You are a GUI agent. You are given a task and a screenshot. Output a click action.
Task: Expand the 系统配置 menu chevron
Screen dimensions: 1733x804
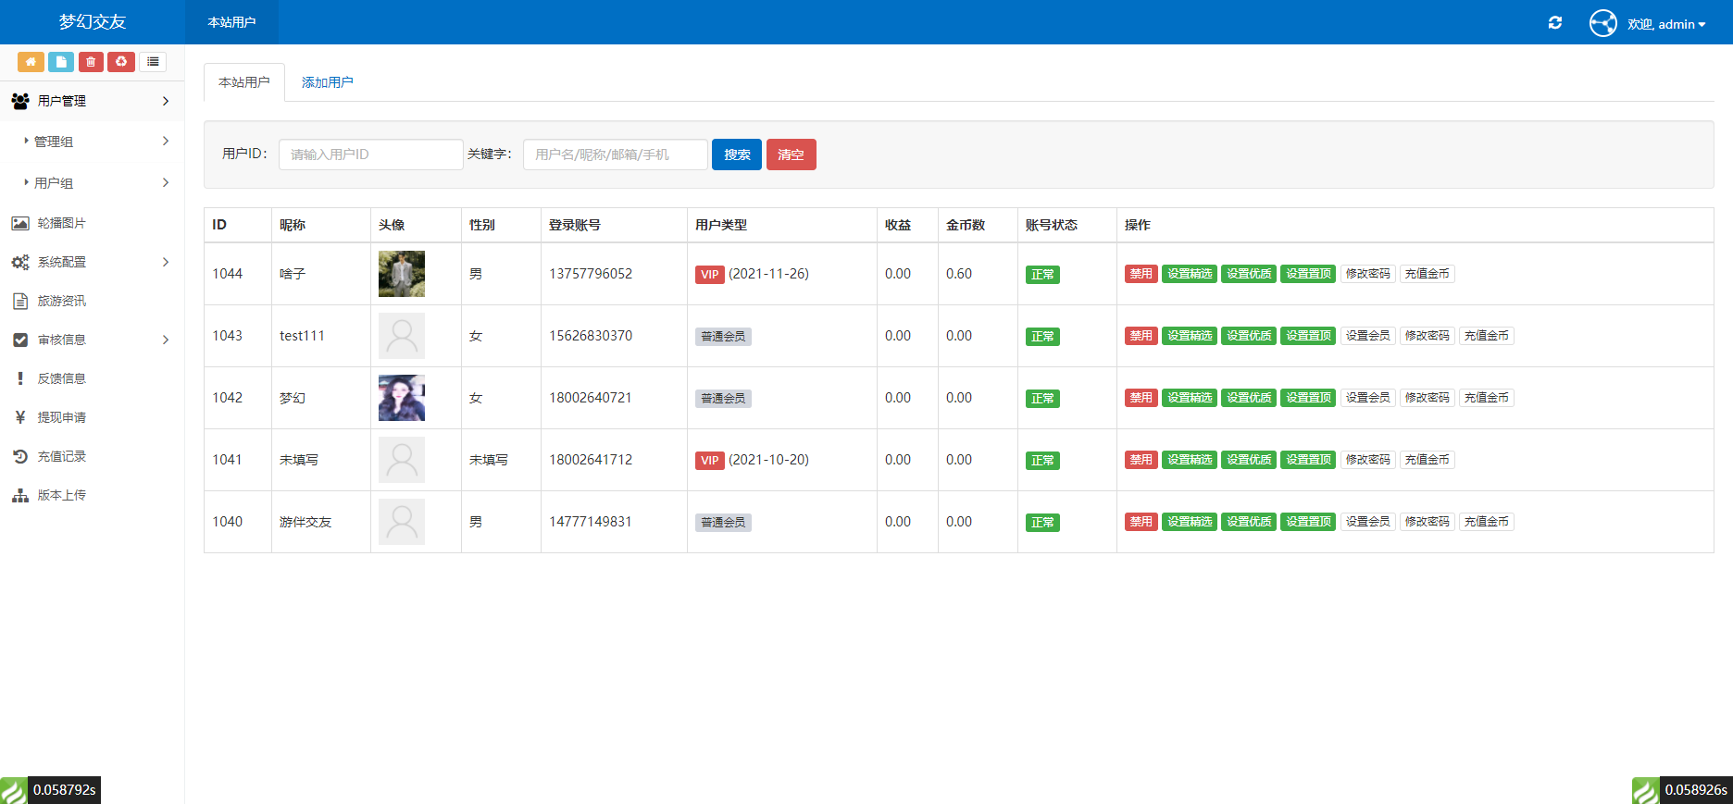[x=166, y=262]
